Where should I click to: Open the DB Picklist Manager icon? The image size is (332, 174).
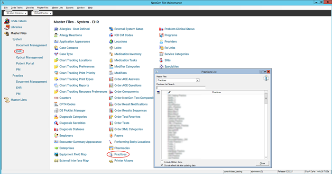[56, 111]
